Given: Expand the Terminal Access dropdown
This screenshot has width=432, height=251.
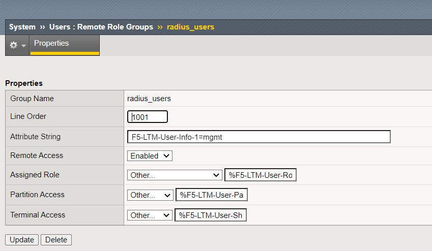Looking at the screenshot, I should click(150, 215).
